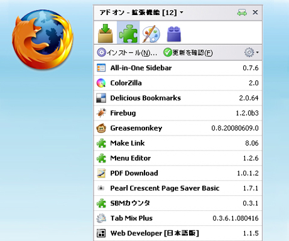Switch to the Themes palette tab
The width and height of the screenshot is (289, 241).
pyautogui.click(x=151, y=33)
